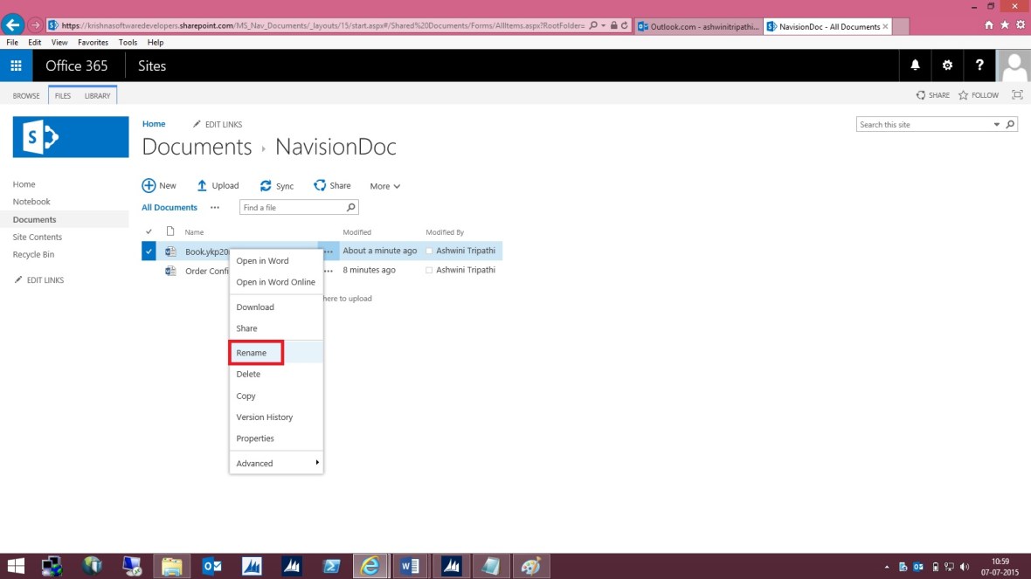The height and width of the screenshot is (579, 1031).
Task: Open help using the question mark icon
Action: (x=979, y=65)
